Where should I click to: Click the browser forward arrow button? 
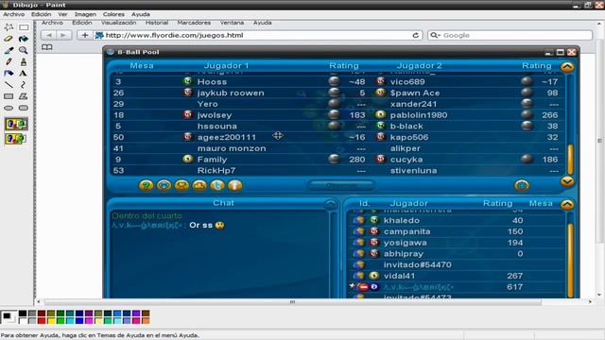click(63, 35)
